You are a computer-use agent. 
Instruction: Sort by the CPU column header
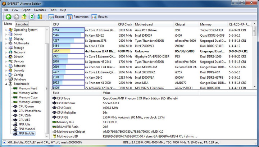tap(83, 24)
